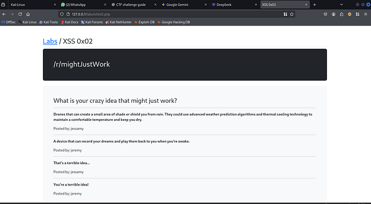Close the DeepSeek tab
Viewport: 371px width, 204px height.
pyautogui.click(x=256, y=4)
